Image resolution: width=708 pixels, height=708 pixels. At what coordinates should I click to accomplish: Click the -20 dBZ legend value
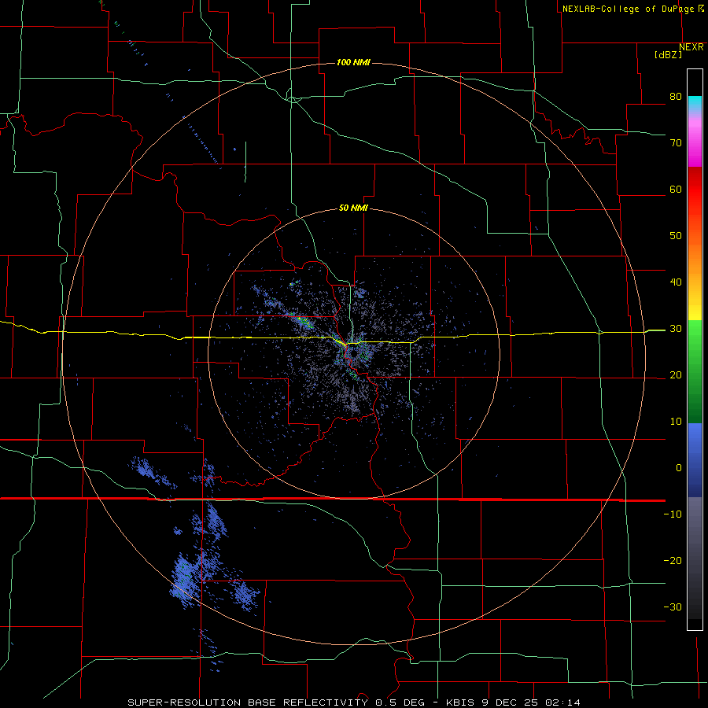coord(673,560)
